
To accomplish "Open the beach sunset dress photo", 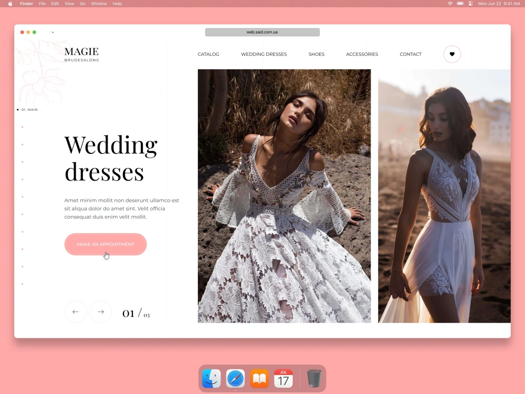I will point(444,196).
